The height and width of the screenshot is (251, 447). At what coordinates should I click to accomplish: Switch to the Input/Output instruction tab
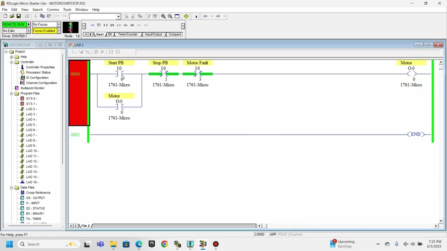coord(153,35)
